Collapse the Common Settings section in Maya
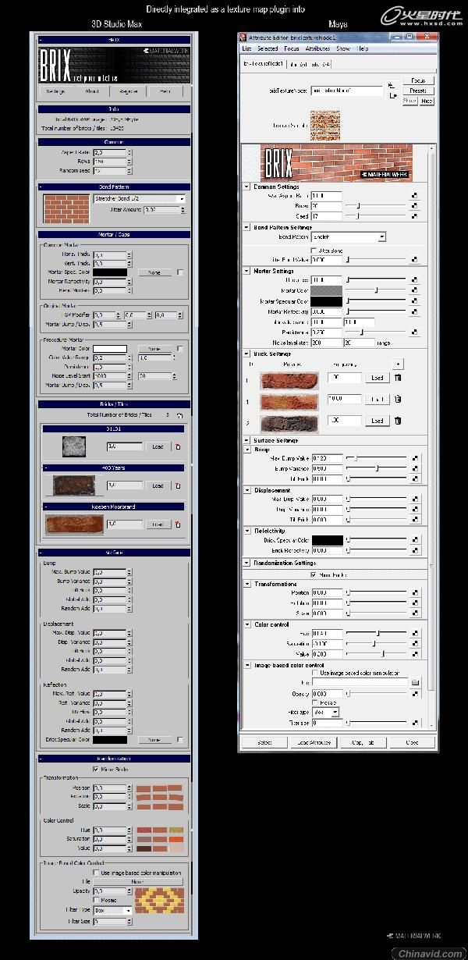Image resolution: width=468 pixels, height=960 pixels. click(247, 187)
